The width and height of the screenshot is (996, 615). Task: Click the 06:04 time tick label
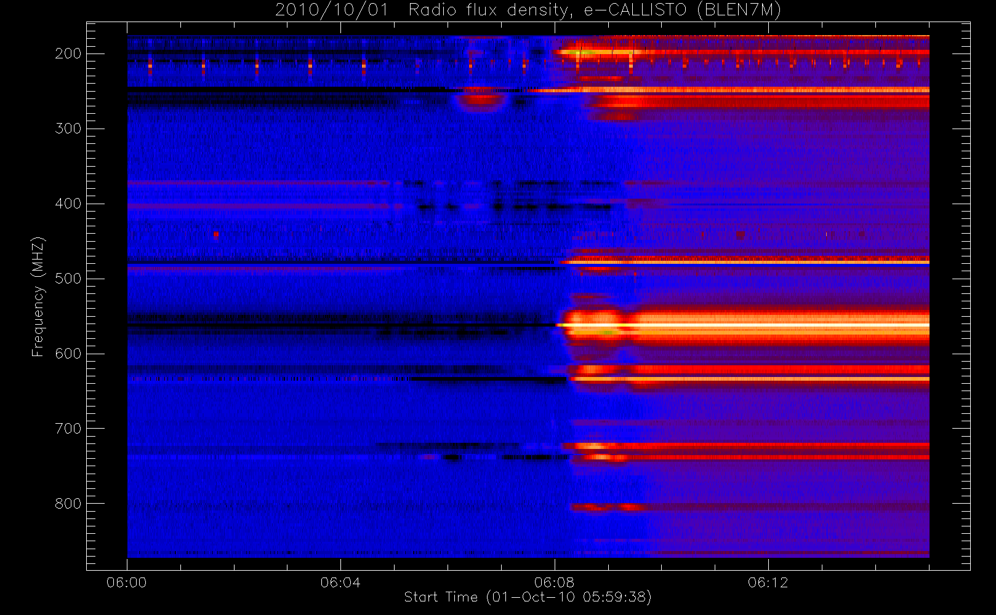[340, 582]
